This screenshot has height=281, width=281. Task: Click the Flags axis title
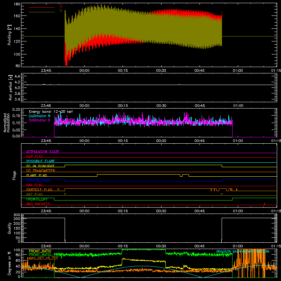tap(14, 175)
